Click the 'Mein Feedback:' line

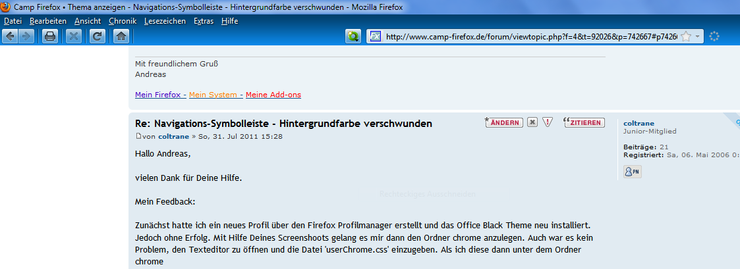point(165,202)
